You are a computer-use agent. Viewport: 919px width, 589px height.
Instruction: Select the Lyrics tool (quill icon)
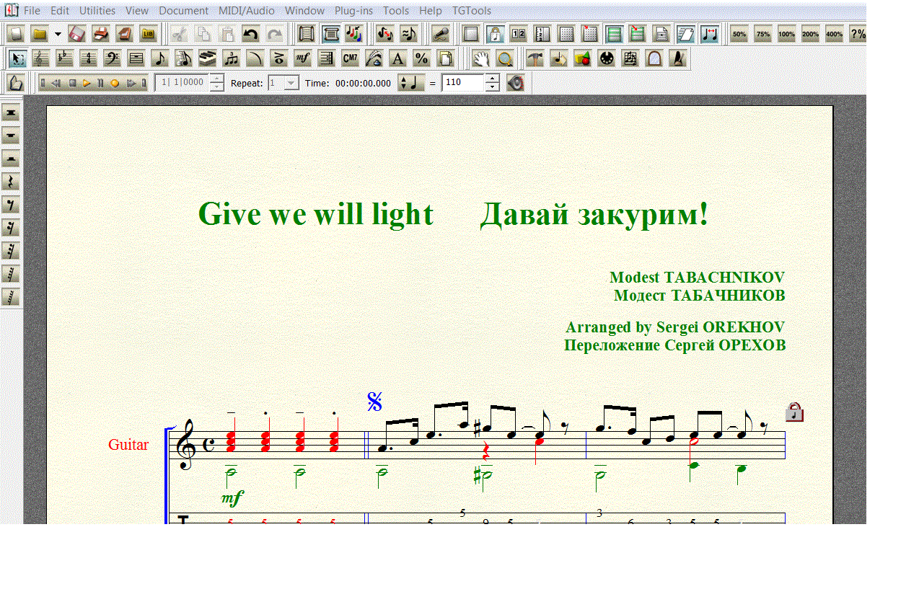point(374,58)
